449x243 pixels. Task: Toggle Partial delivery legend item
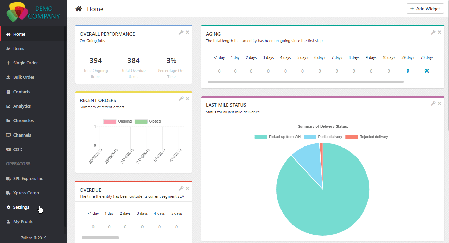[x=323, y=137]
